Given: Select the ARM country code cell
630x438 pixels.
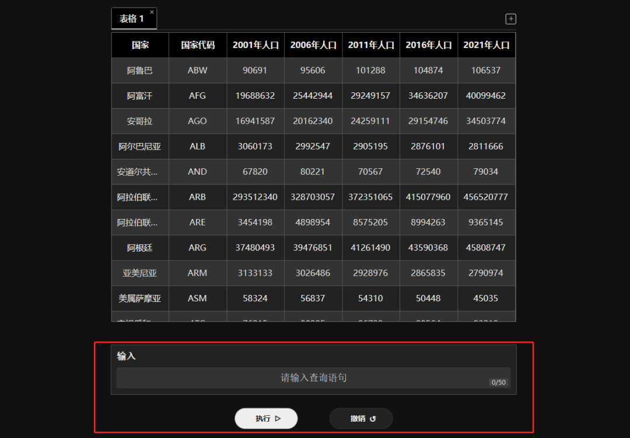Looking at the screenshot, I should [198, 273].
